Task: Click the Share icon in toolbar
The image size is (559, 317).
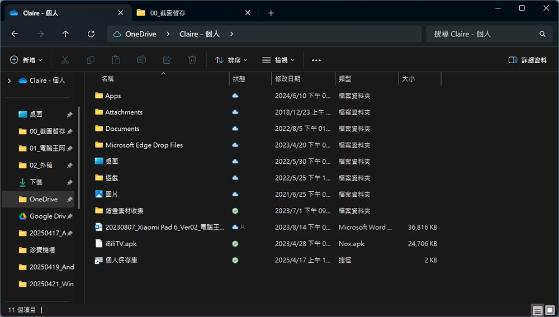Action: tap(167, 60)
